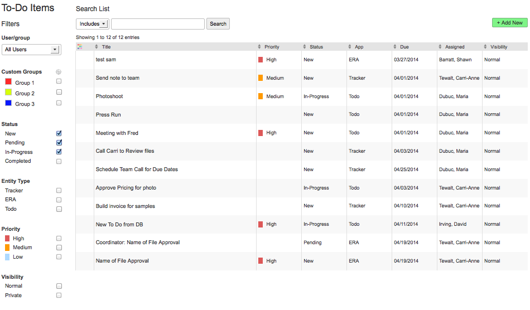Open 'Approve Pricing for photo' item

coord(126,188)
